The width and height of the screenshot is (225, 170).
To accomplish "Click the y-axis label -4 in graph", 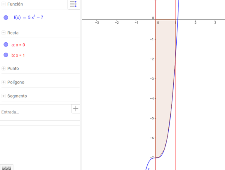I will coord(152,98).
